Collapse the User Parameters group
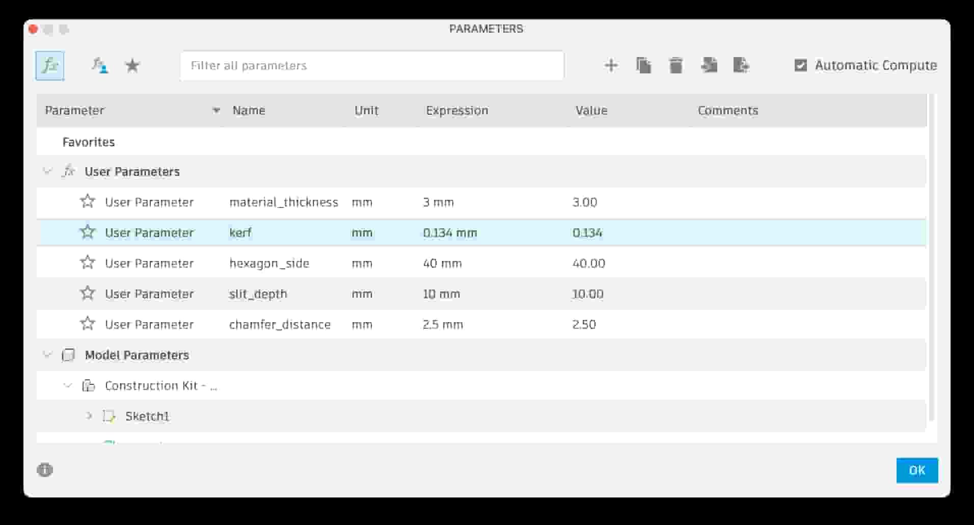This screenshot has width=974, height=525. point(47,171)
